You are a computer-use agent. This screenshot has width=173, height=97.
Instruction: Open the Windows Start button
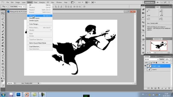3,95
